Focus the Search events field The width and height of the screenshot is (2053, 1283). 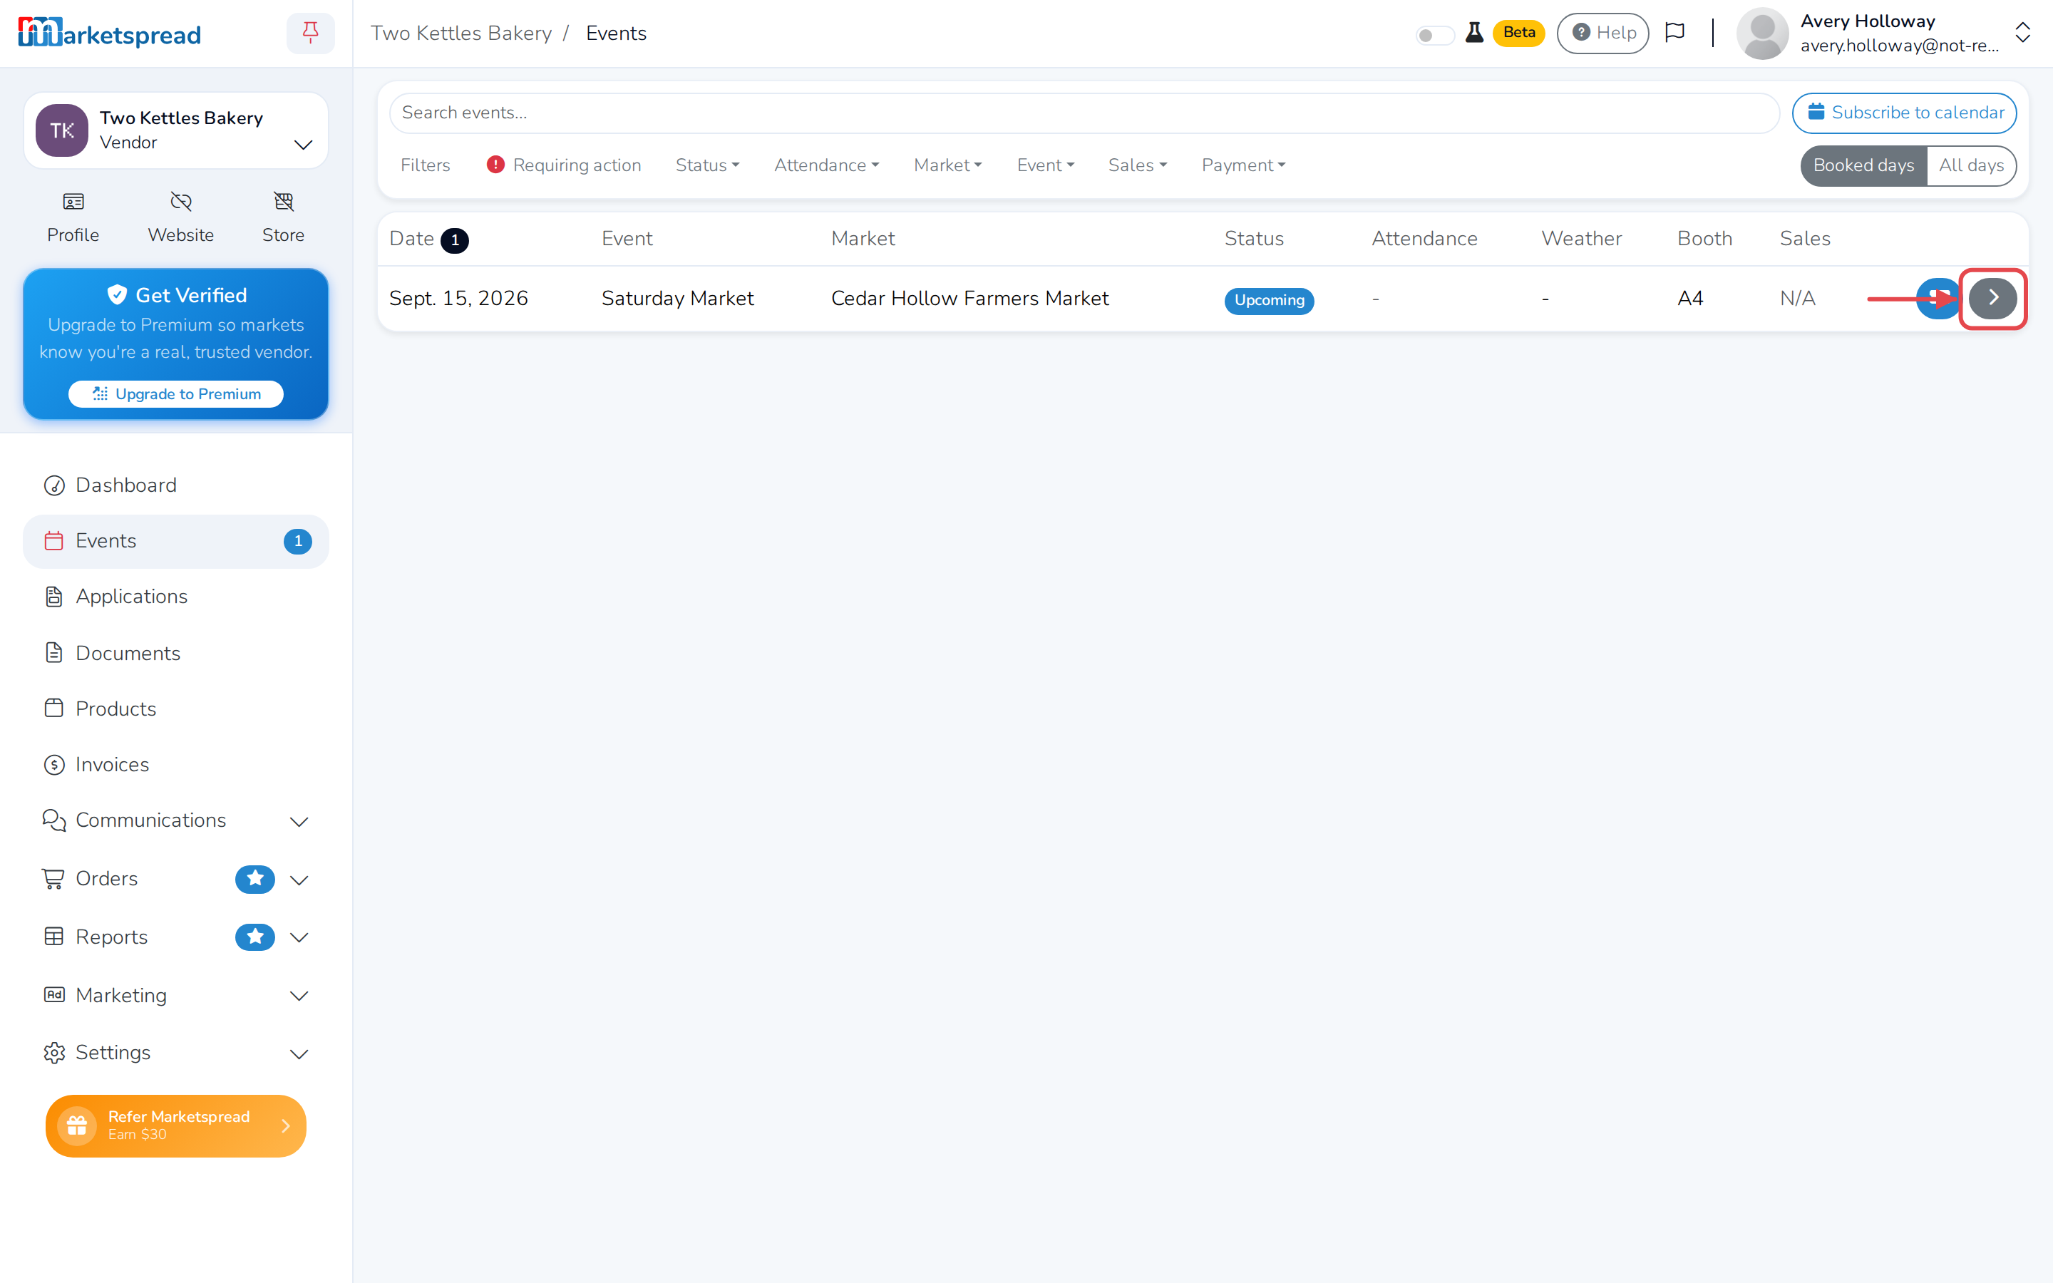click(x=1084, y=113)
